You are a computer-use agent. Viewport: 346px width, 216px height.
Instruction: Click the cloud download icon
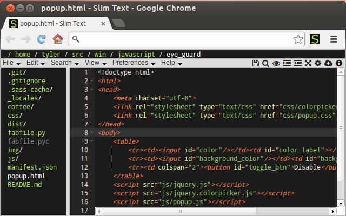tap(328, 63)
